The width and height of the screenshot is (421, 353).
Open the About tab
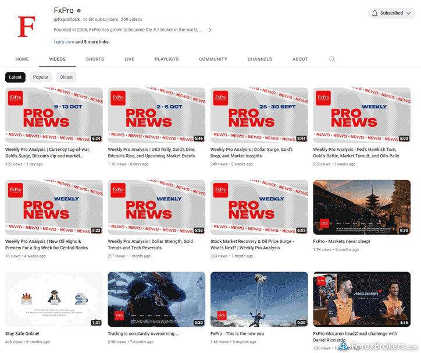300,59
